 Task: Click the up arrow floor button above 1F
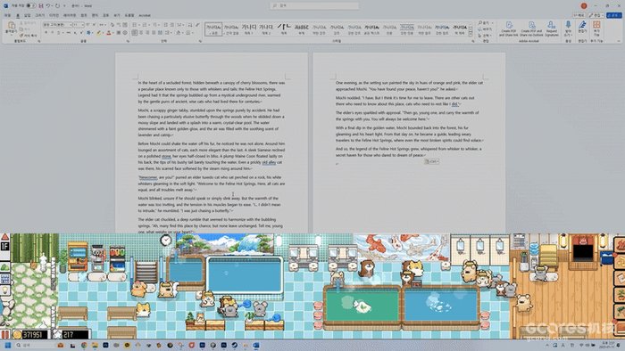[4, 237]
